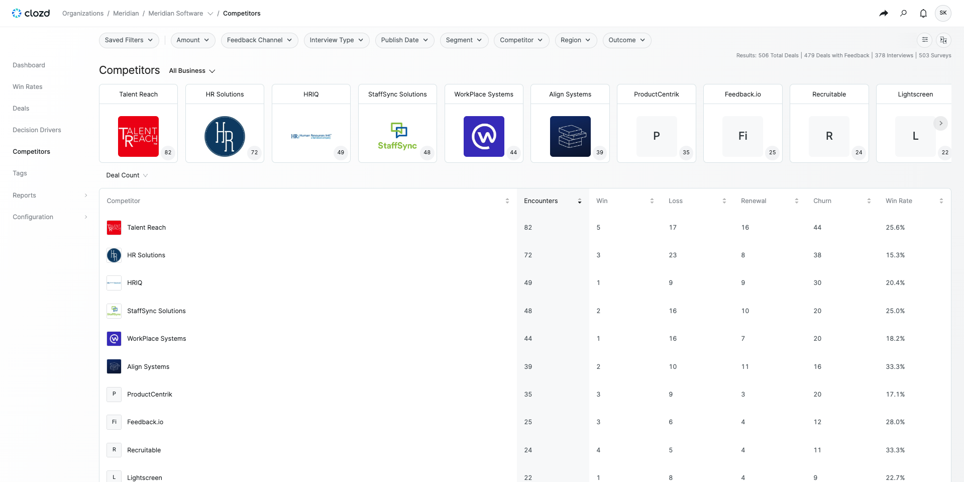The image size is (964, 482).
Task: Click the translate icon
Action: 943,40
